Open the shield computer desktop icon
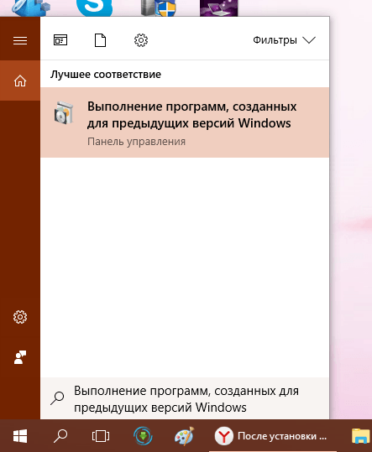Screen dimensions: 372x452 tap(158, 8)
